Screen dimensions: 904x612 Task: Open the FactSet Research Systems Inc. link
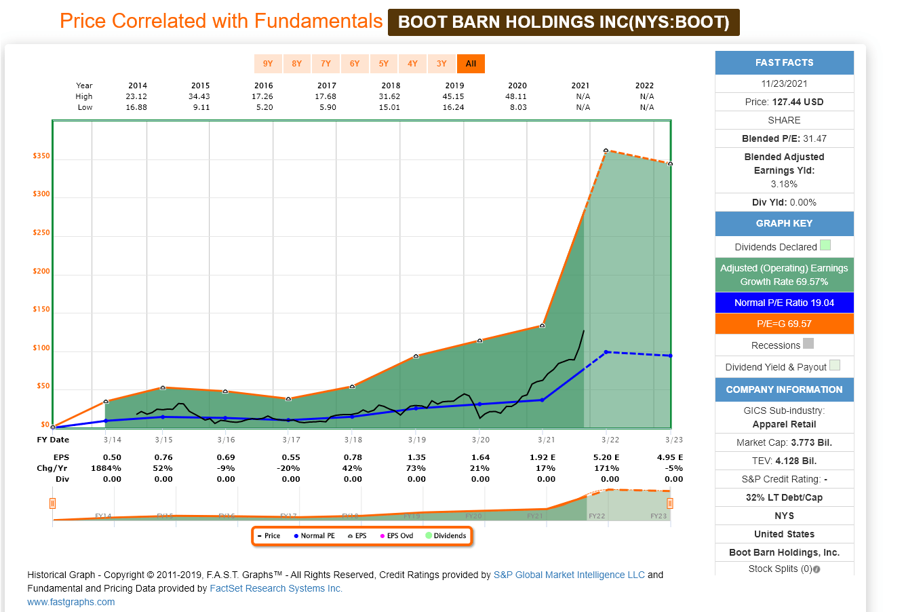(x=276, y=588)
